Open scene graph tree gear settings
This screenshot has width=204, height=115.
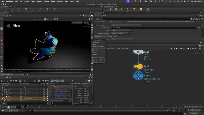pyautogui.click(x=43, y=81)
